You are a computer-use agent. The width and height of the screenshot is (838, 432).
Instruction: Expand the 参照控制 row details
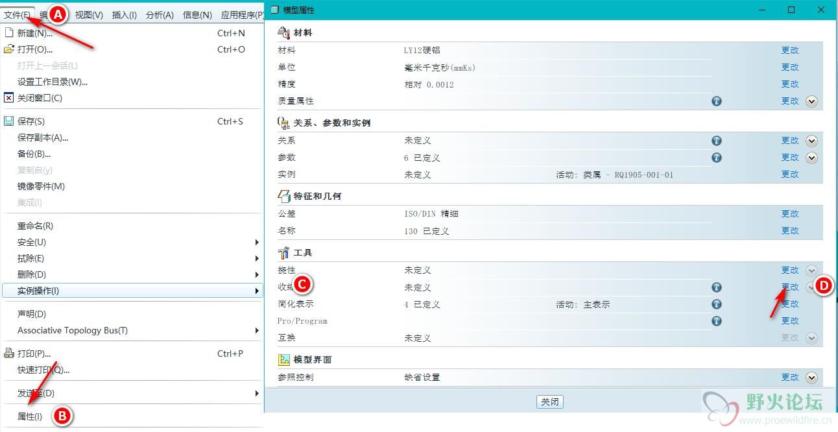811,378
